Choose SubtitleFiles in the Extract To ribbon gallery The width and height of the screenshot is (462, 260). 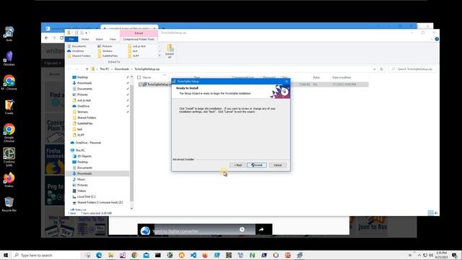click(108, 56)
